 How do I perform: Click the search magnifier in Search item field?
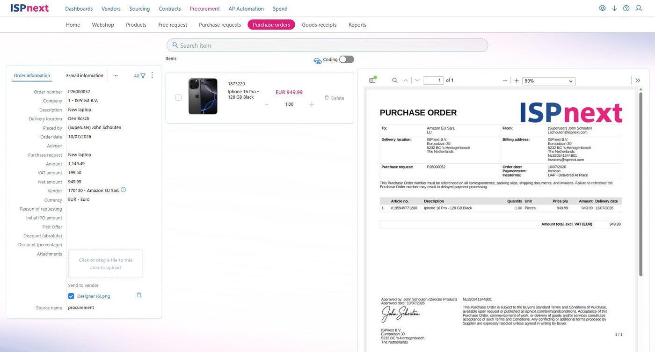(x=175, y=45)
